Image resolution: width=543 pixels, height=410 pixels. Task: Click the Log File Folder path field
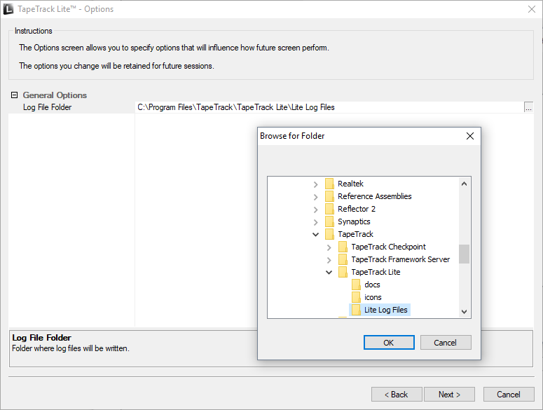pyautogui.click(x=329, y=107)
